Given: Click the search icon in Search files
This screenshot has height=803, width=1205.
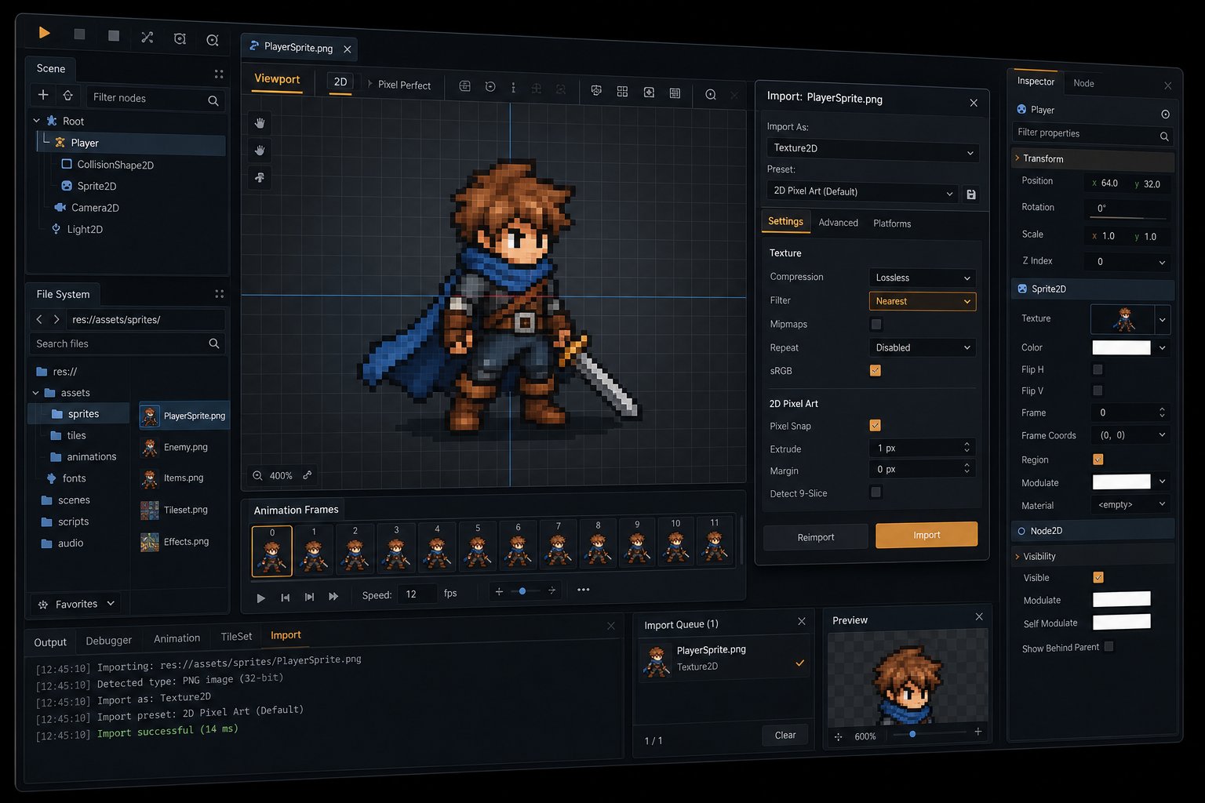Looking at the screenshot, I should [x=214, y=343].
